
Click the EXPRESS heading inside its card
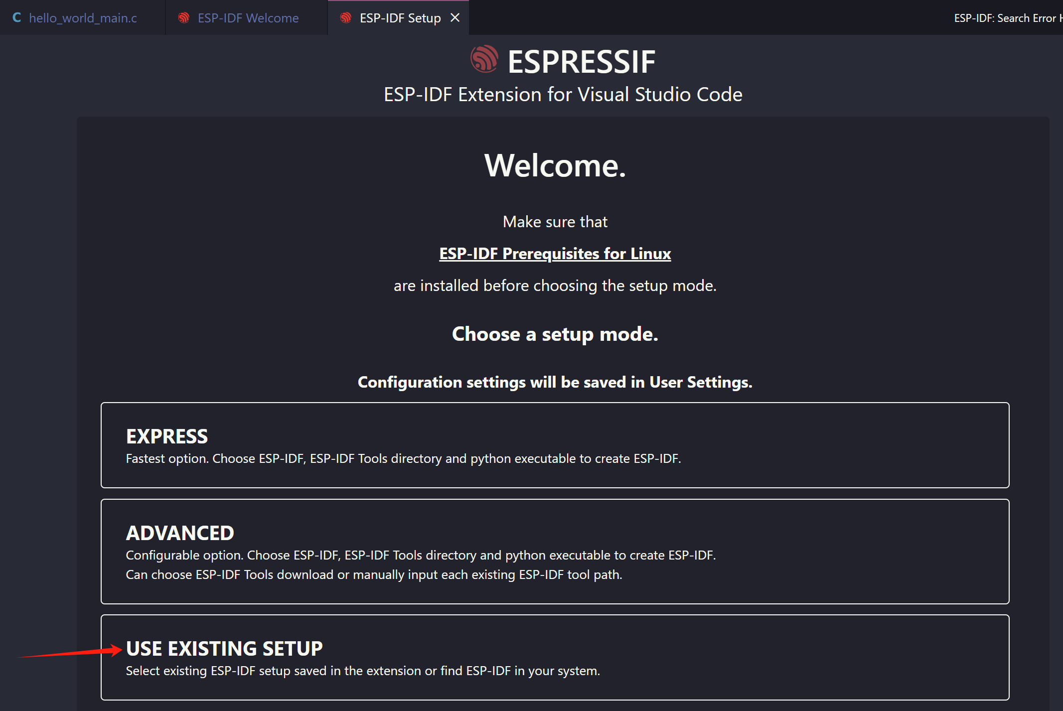point(166,435)
